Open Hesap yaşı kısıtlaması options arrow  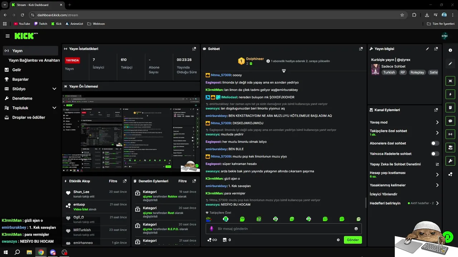[x=437, y=175]
